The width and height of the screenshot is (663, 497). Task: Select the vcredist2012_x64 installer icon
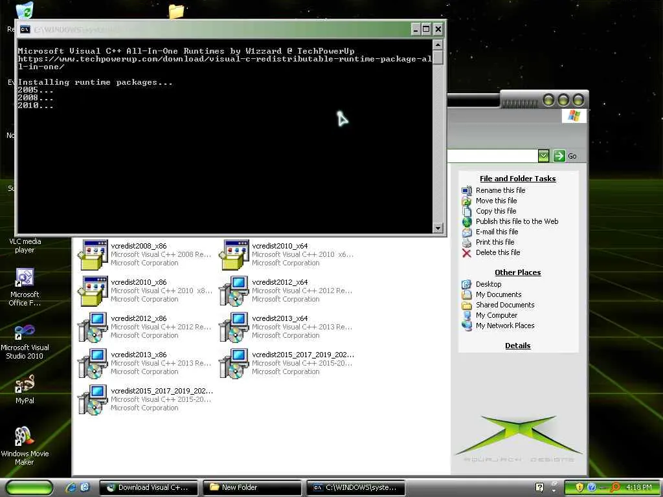point(234,291)
